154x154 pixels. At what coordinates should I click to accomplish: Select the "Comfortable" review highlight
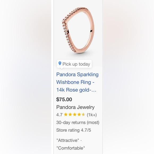click(x=71, y=148)
